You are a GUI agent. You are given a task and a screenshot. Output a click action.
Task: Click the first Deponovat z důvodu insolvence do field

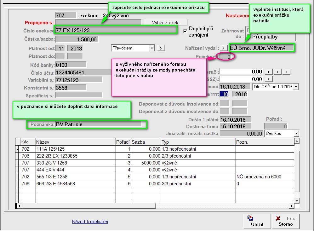coord(224,111)
